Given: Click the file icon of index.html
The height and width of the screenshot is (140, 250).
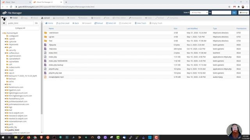Looking at the screenshot, I should (45, 53).
